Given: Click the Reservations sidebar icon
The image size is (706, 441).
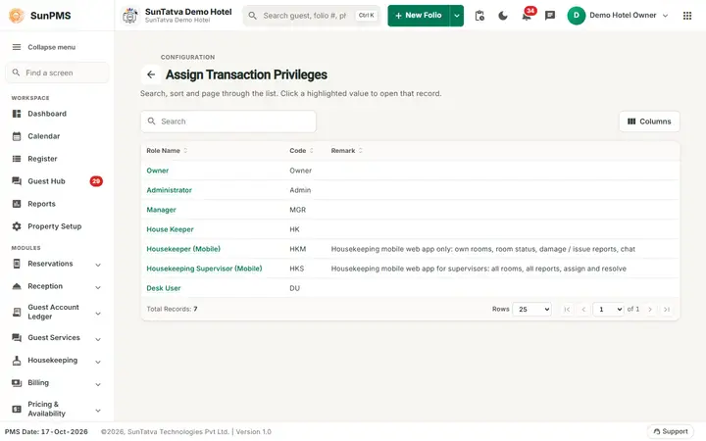Looking at the screenshot, I should pyautogui.click(x=17, y=265).
